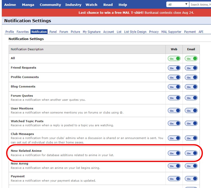Go to the Account tab
Screen dimensions: 211x188
tap(109, 32)
